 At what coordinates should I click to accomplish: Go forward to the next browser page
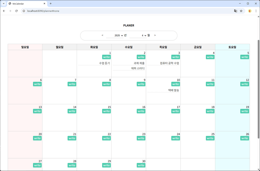(10, 11)
